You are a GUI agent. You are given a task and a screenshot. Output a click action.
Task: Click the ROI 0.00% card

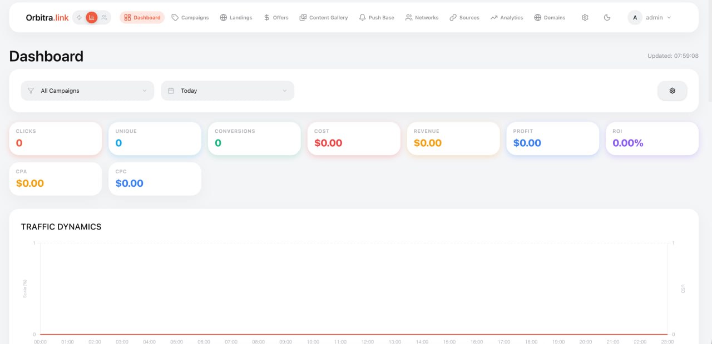pyautogui.click(x=652, y=139)
